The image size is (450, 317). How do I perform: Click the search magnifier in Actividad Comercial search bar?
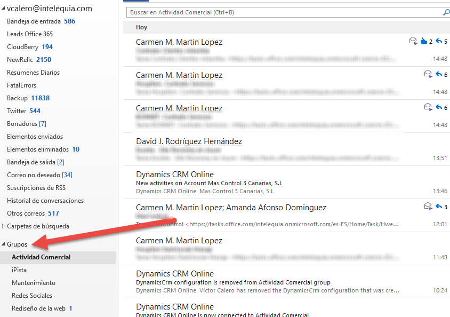[x=446, y=12]
